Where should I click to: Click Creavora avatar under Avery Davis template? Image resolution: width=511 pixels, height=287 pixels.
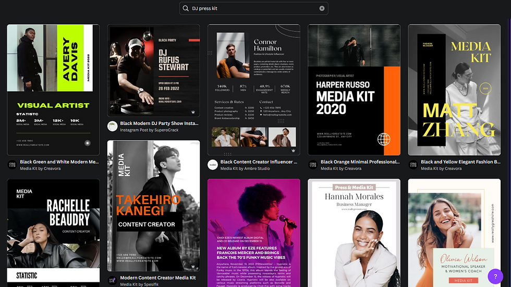click(x=12, y=165)
